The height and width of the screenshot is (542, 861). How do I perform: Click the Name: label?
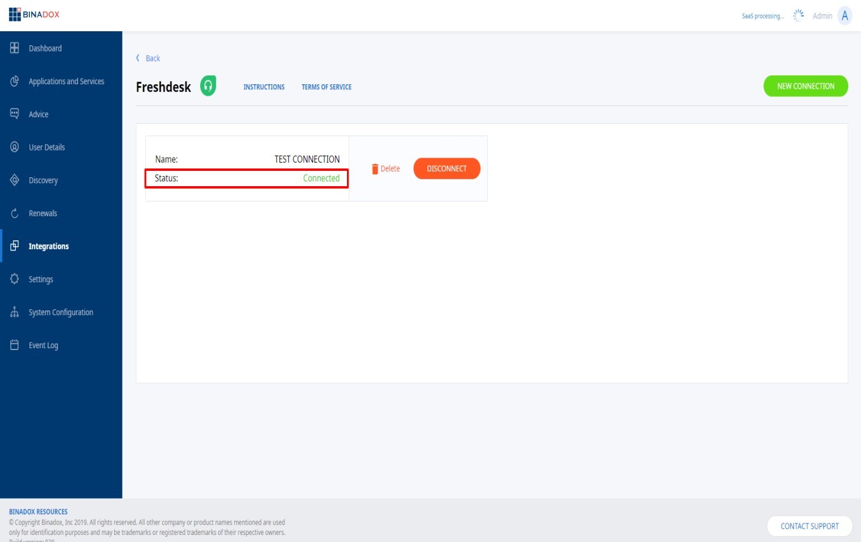166,159
